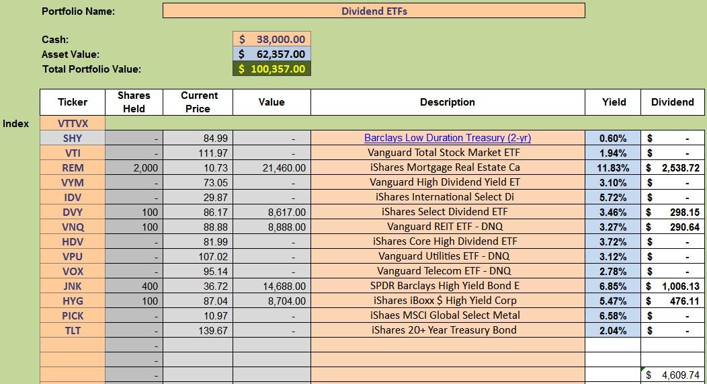
Task: Click the Shares Held column header
Action: 134,102
